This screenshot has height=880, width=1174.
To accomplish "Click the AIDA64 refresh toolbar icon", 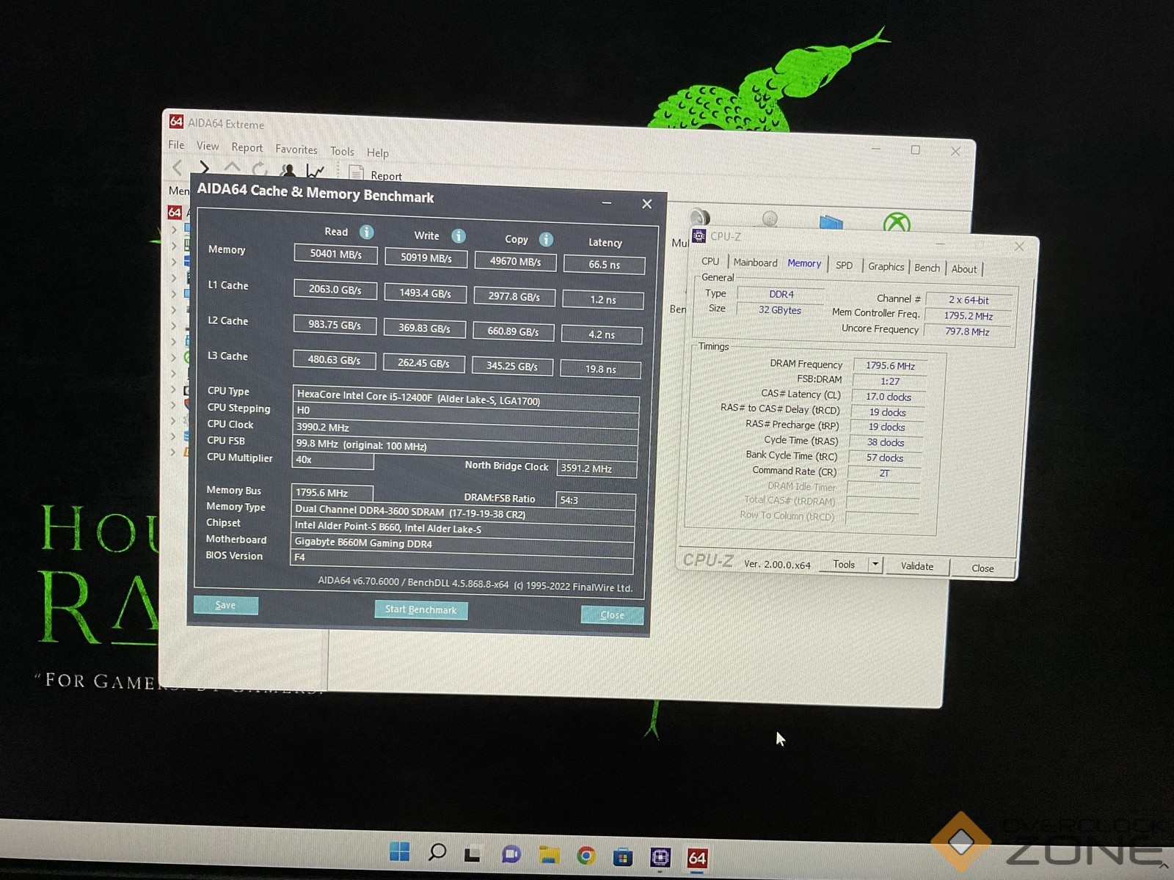I will (260, 169).
